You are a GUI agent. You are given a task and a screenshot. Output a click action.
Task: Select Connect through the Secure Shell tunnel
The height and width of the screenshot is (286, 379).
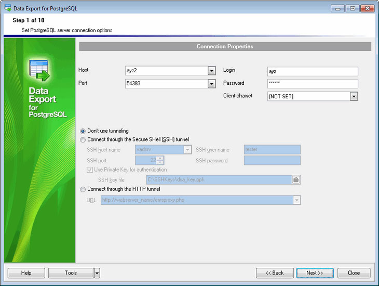pyautogui.click(x=83, y=139)
